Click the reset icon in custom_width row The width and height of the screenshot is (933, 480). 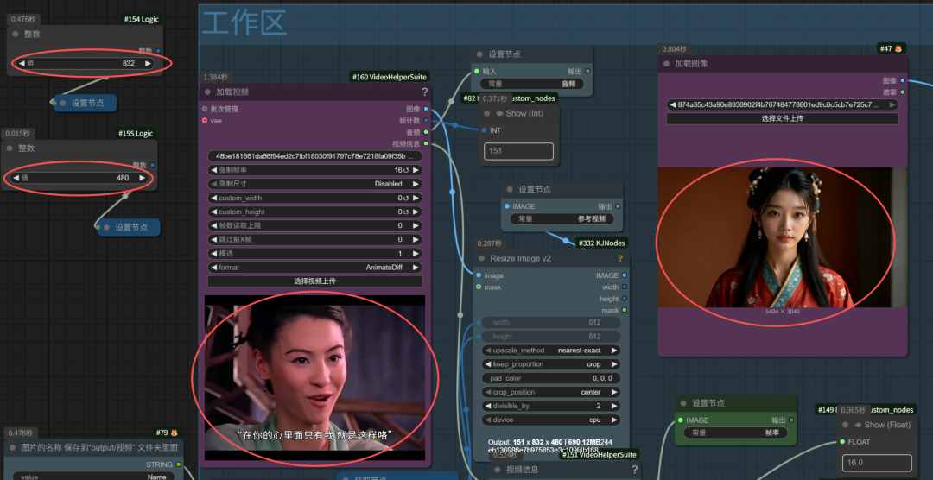406,198
